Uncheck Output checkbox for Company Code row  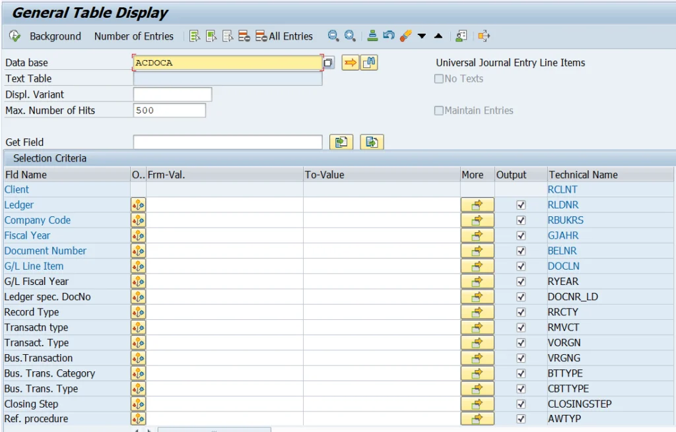(x=521, y=220)
